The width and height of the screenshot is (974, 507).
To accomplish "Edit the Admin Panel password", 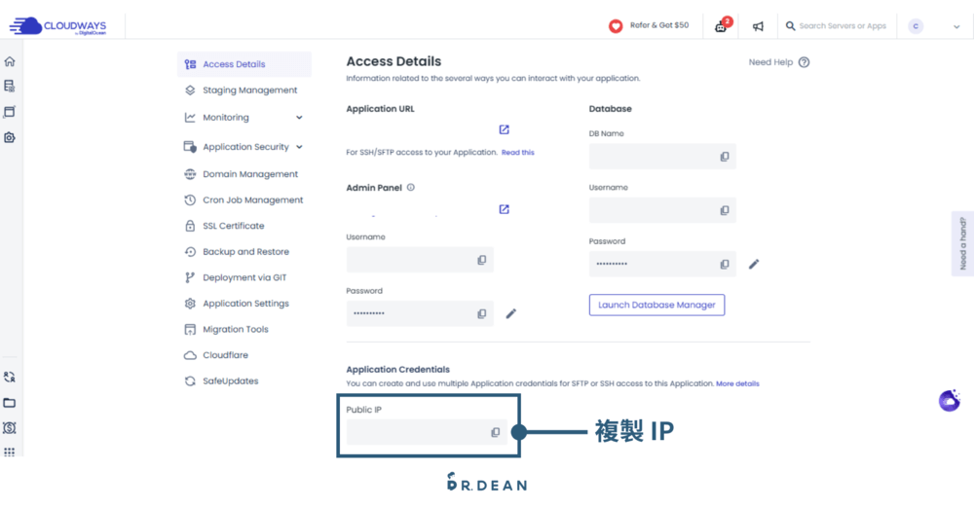I will [x=511, y=313].
